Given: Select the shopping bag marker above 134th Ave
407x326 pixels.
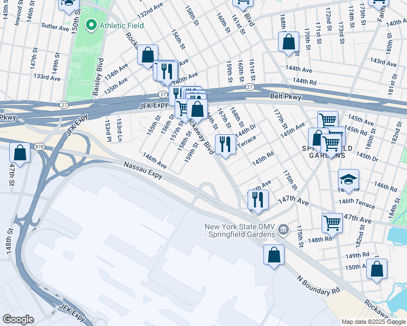Looking at the screenshot, I should point(147,56).
